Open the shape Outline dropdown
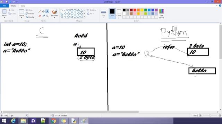The width and height of the screenshot is (222, 124). tap(92, 10)
